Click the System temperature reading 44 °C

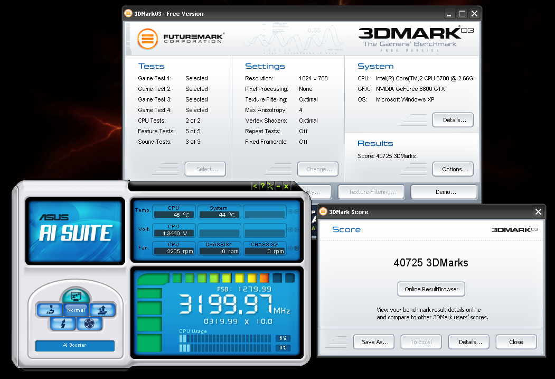[x=219, y=215]
